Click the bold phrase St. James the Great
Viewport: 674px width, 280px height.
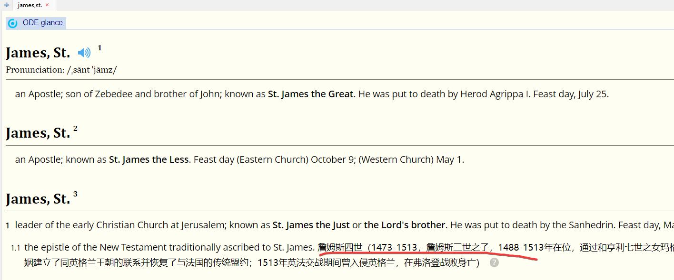pos(311,94)
